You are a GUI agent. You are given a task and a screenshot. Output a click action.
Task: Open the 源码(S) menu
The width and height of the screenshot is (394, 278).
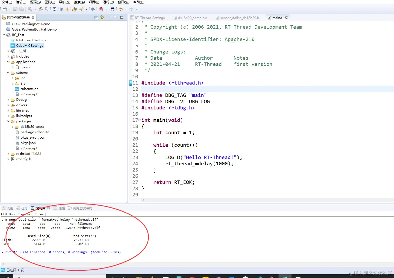pyautogui.click(x=35, y=2)
